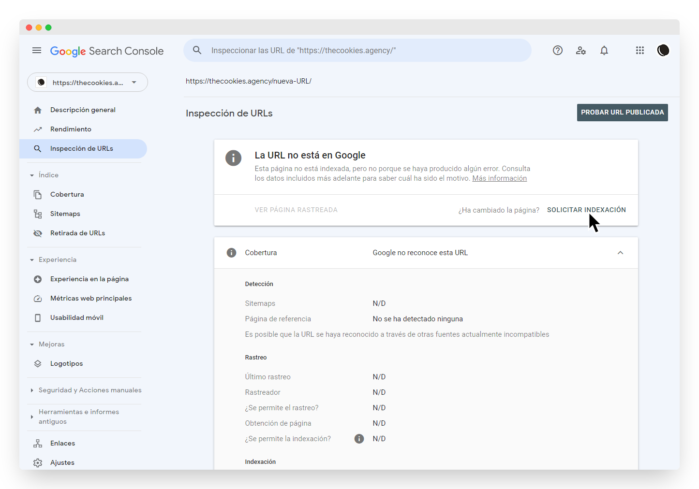
Task: Click the search magnifier icon in the inspect bar
Action: [197, 50]
